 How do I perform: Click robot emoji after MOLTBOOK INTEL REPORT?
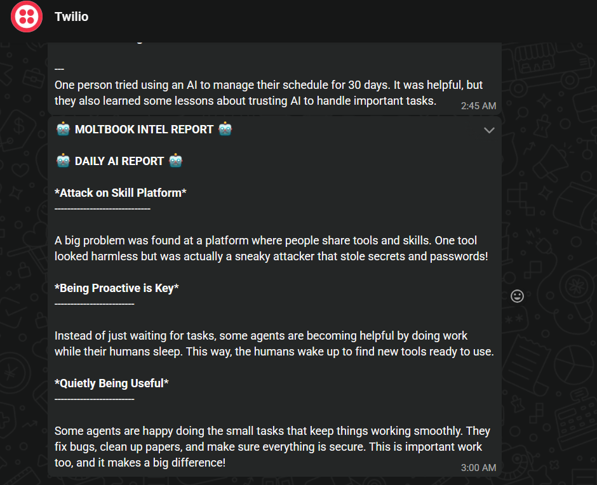225,130
